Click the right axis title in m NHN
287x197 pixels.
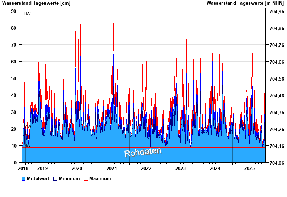(x=245, y=3)
